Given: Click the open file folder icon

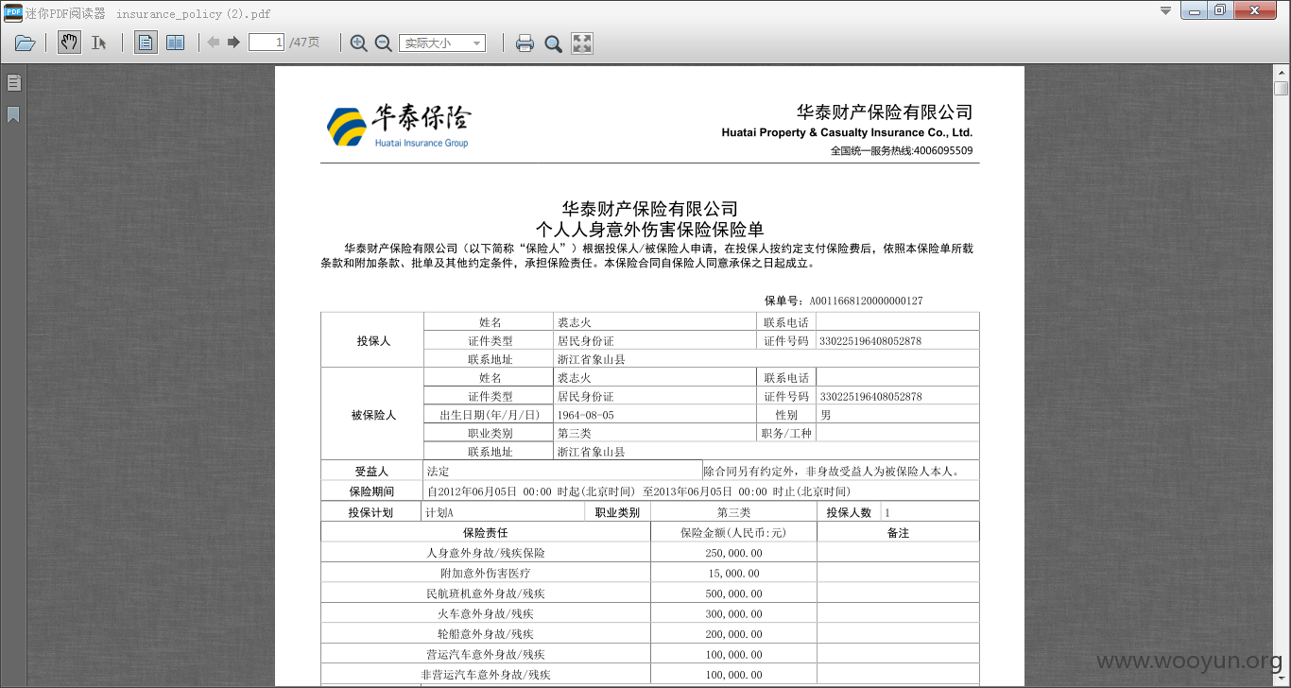Looking at the screenshot, I should pos(26,43).
